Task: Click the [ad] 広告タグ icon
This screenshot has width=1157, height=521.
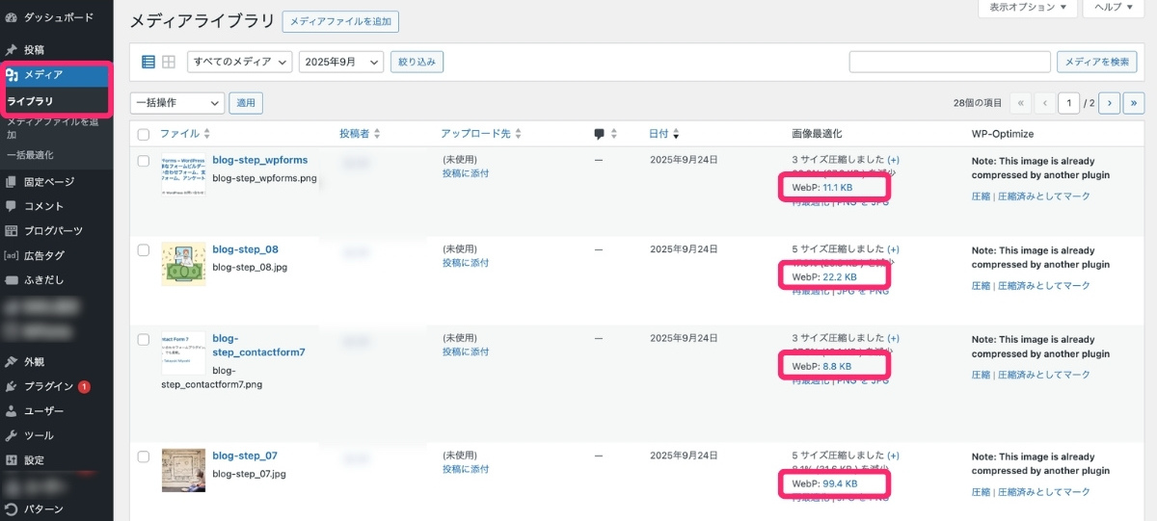Action: (x=12, y=255)
